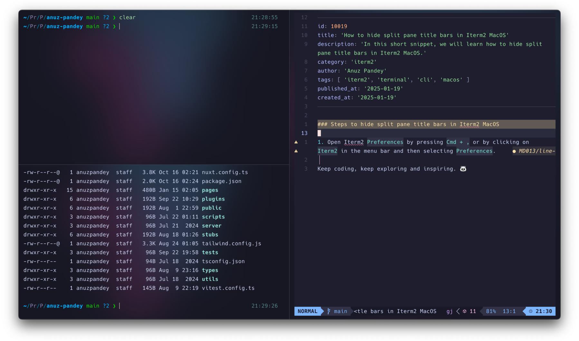This screenshot has width=579, height=341.
Task: Click the top-left terminal prompt cursor
Action: (x=120, y=26)
